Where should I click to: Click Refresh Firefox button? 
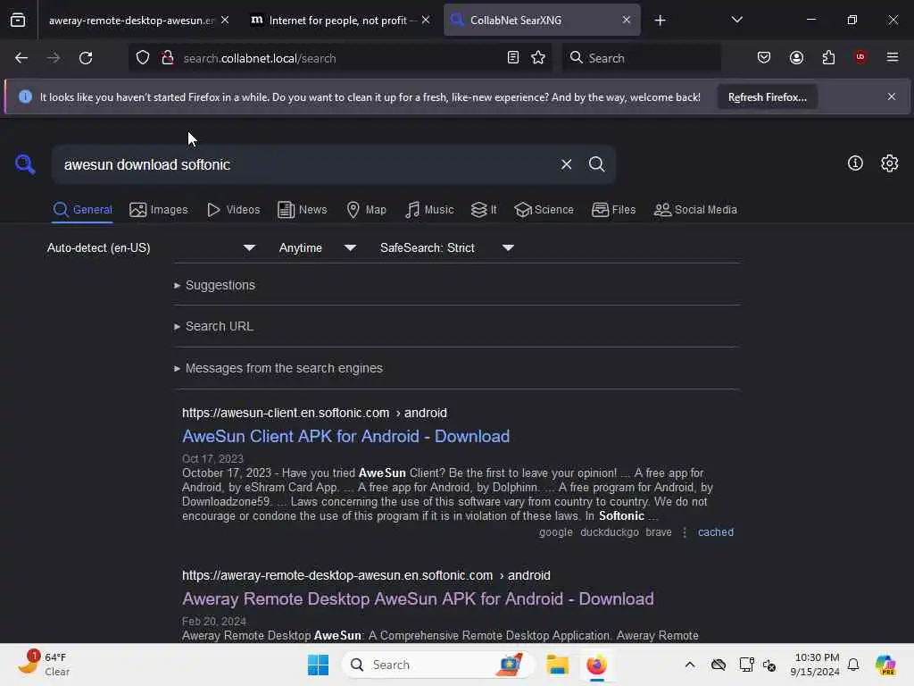pos(767,97)
